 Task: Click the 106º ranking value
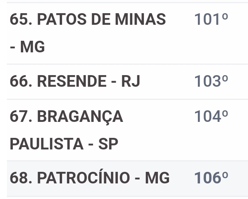[211, 178]
